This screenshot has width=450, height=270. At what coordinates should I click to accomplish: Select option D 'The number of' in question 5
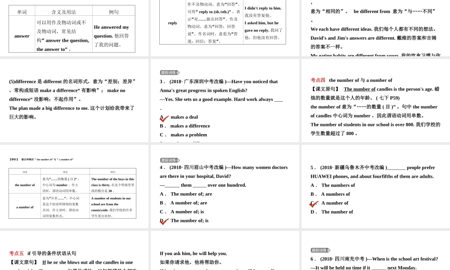pos(332,212)
